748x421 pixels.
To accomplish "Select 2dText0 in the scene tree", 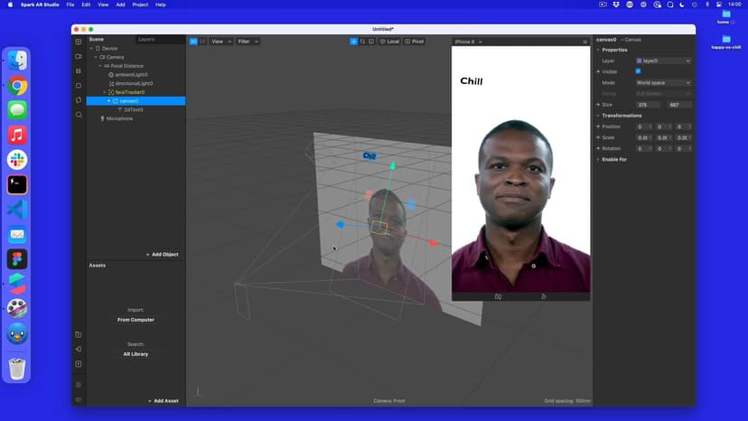I will [133, 110].
